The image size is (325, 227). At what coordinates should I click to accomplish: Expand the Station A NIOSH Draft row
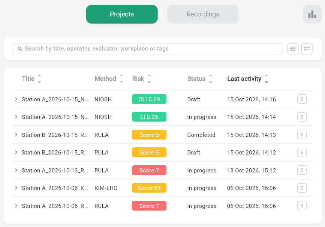coord(16,99)
